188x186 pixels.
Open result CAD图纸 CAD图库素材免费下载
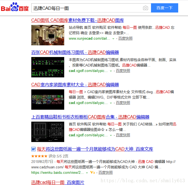(78, 20)
